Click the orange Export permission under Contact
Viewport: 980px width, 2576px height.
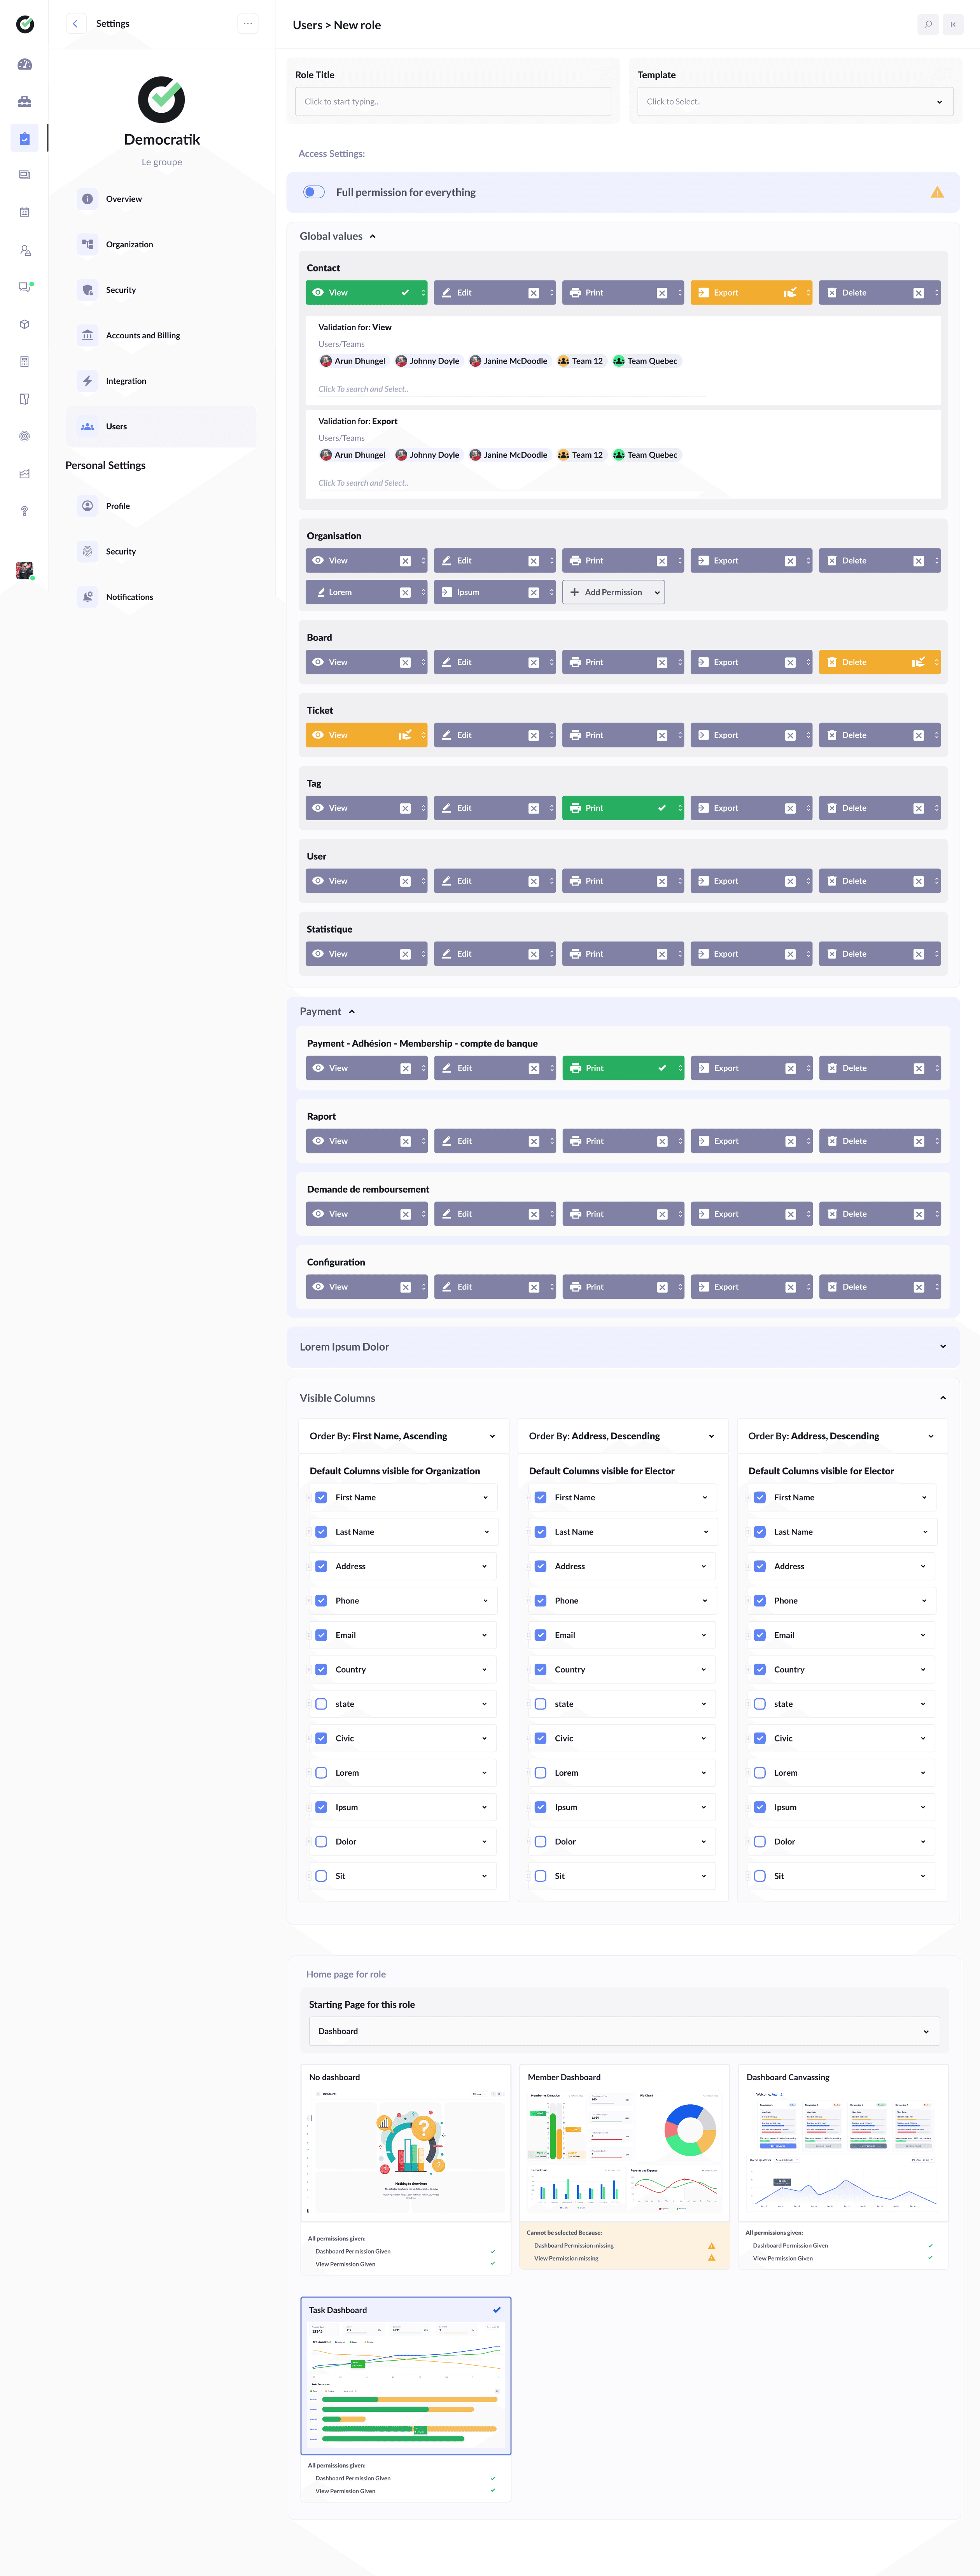(x=751, y=293)
